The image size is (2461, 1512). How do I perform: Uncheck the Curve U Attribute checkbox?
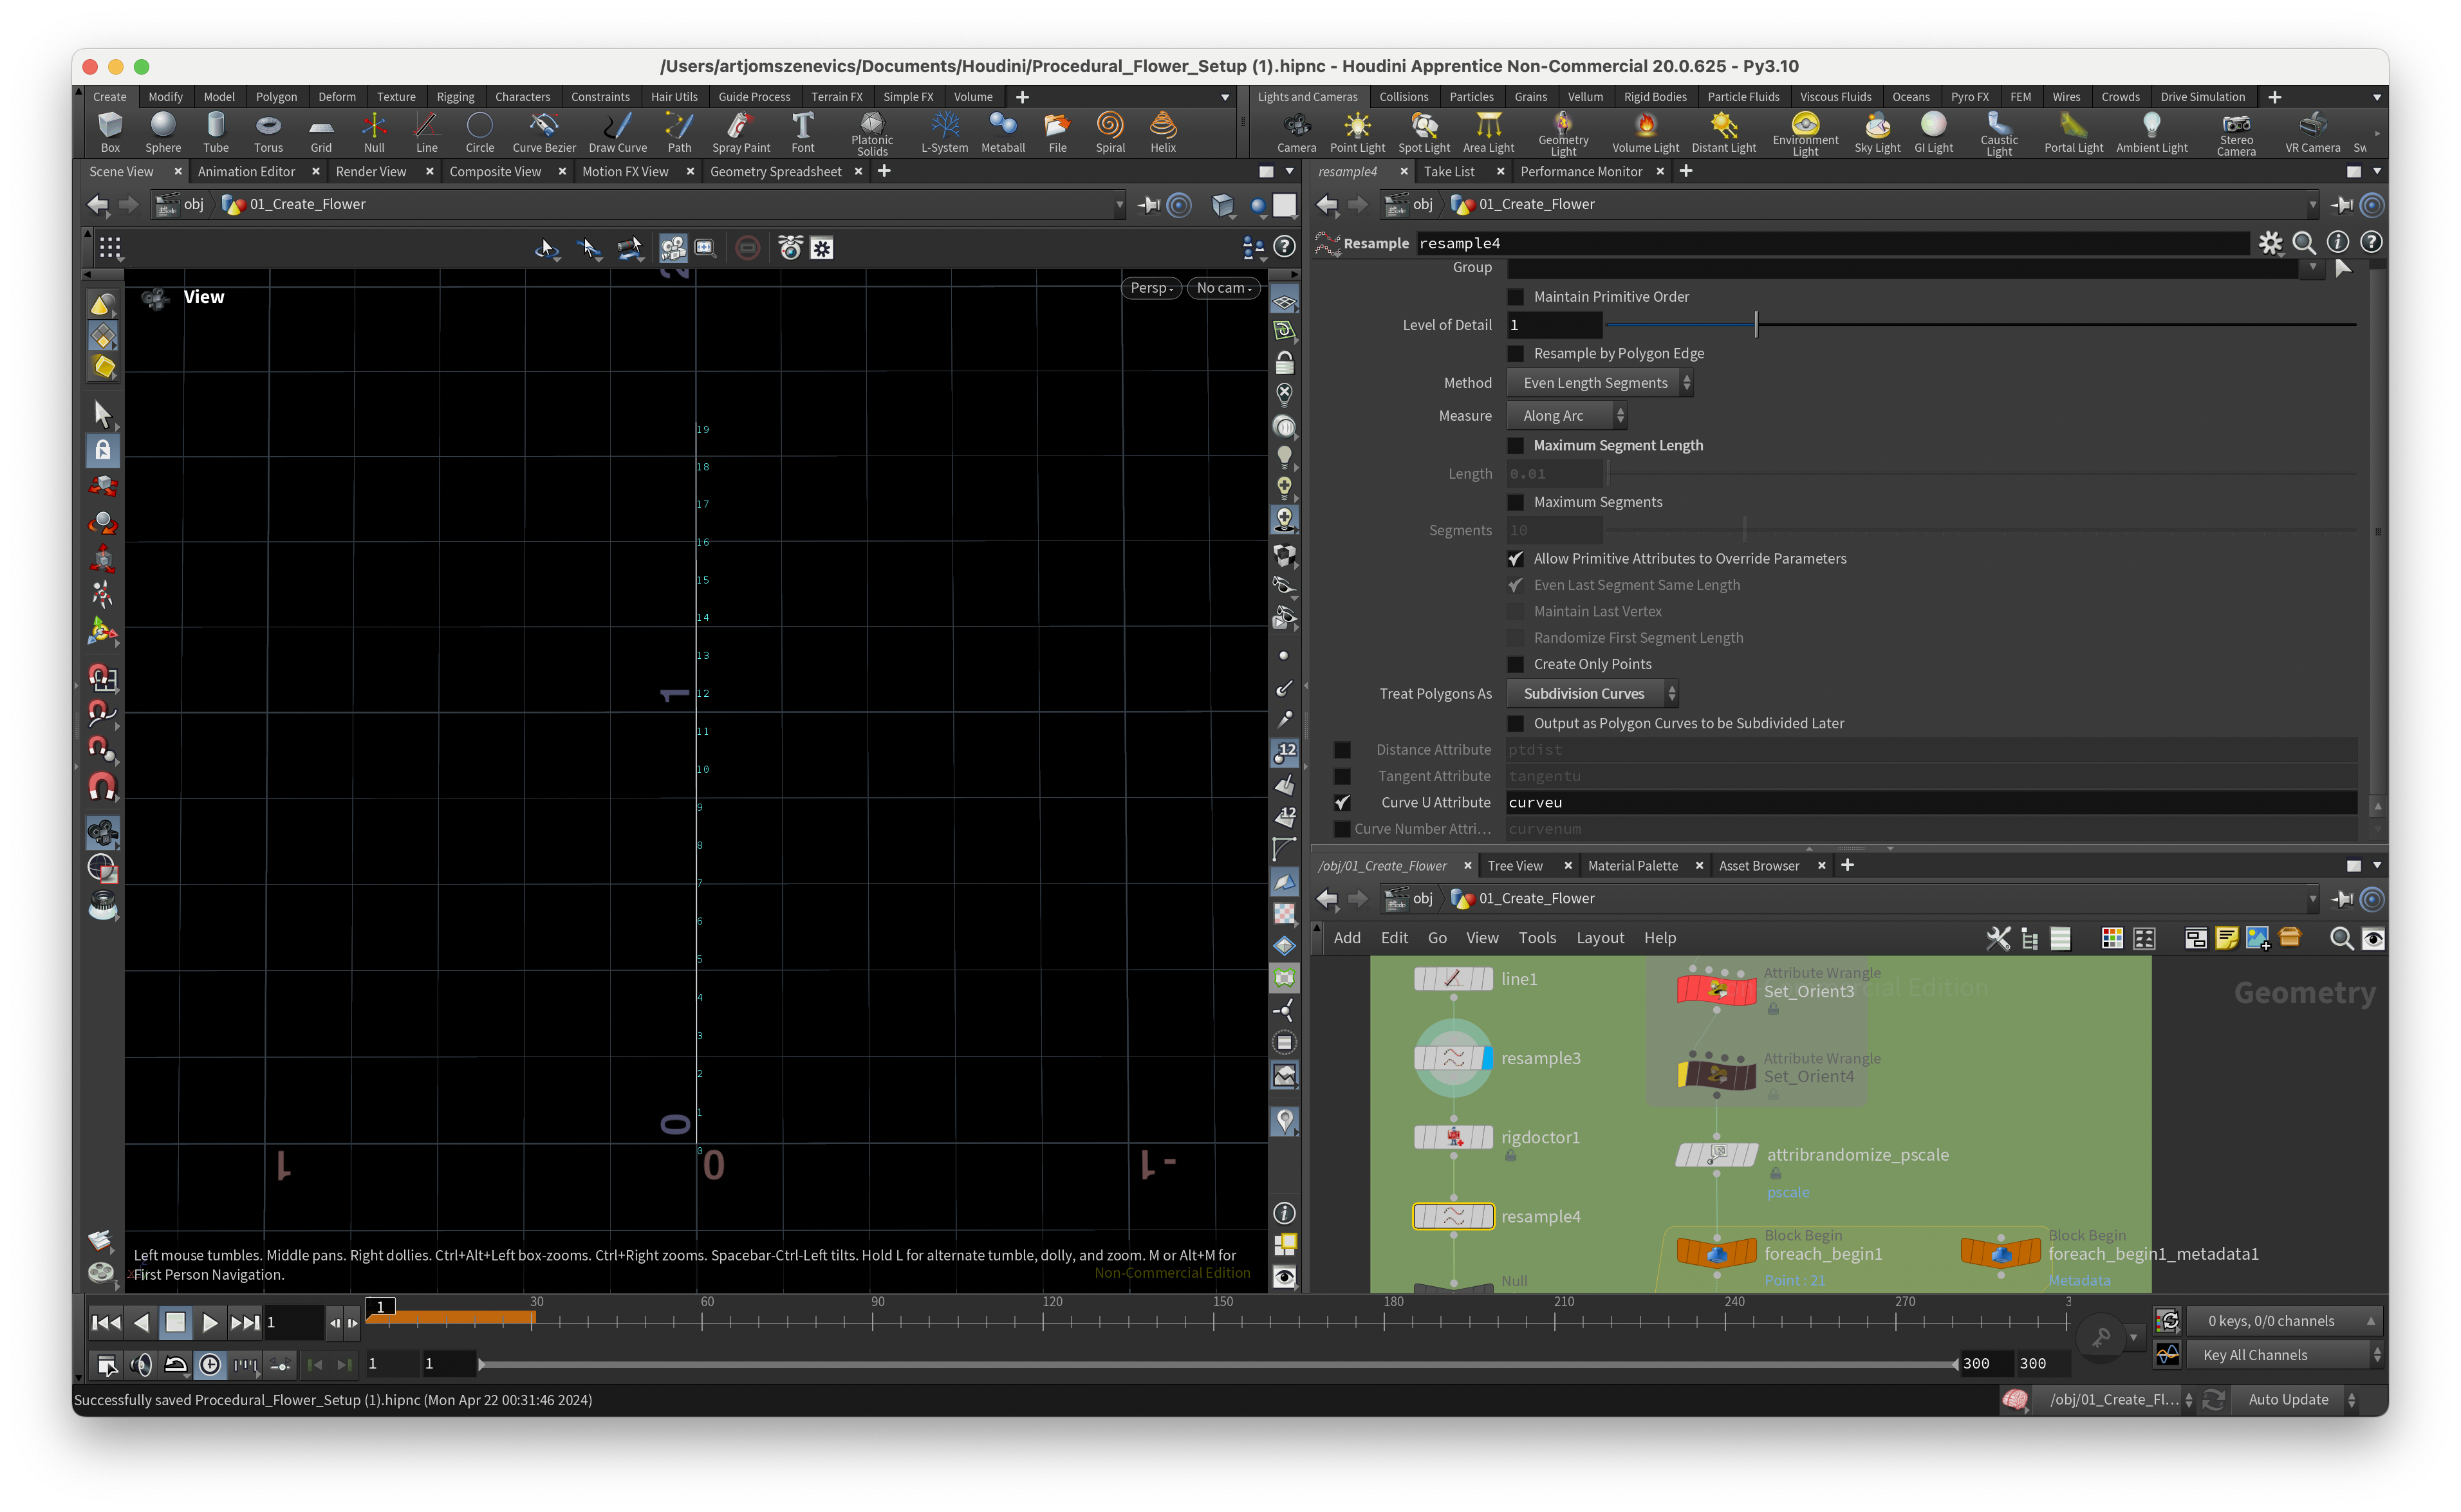1342,803
